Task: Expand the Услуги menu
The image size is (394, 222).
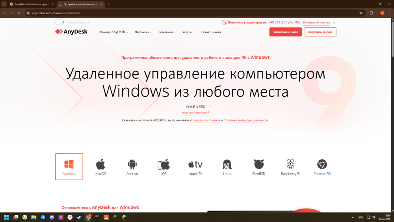Action: [x=188, y=32]
